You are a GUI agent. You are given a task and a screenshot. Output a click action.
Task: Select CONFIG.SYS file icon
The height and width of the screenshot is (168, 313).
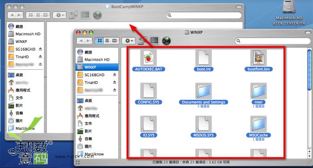point(148,91)
